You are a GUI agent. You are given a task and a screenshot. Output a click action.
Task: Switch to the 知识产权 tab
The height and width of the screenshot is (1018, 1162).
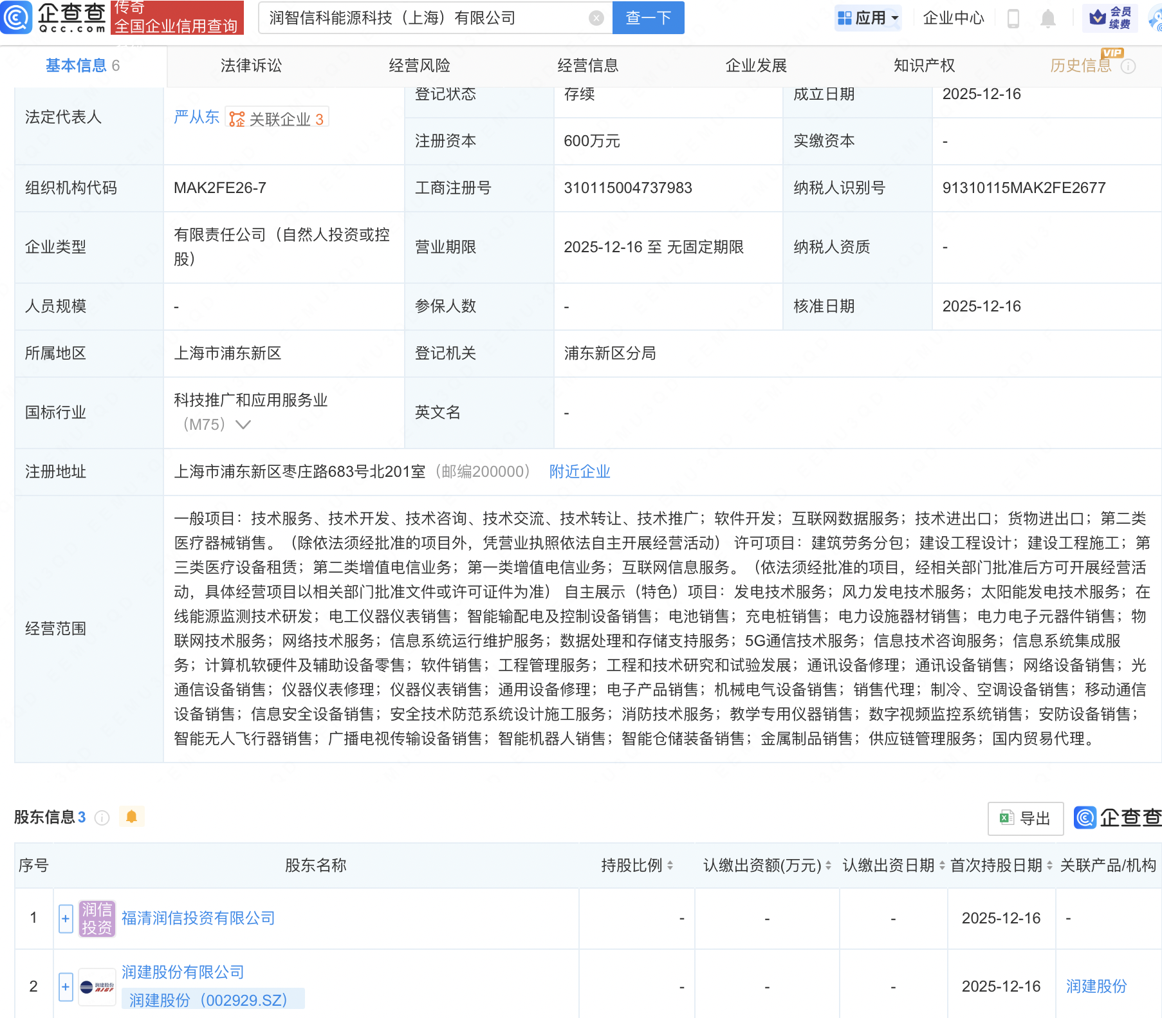[x=924, y=66]
